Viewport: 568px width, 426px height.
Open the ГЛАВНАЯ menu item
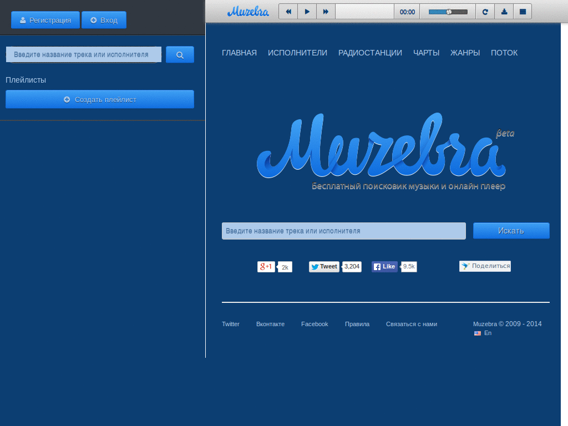pos(240,53)
